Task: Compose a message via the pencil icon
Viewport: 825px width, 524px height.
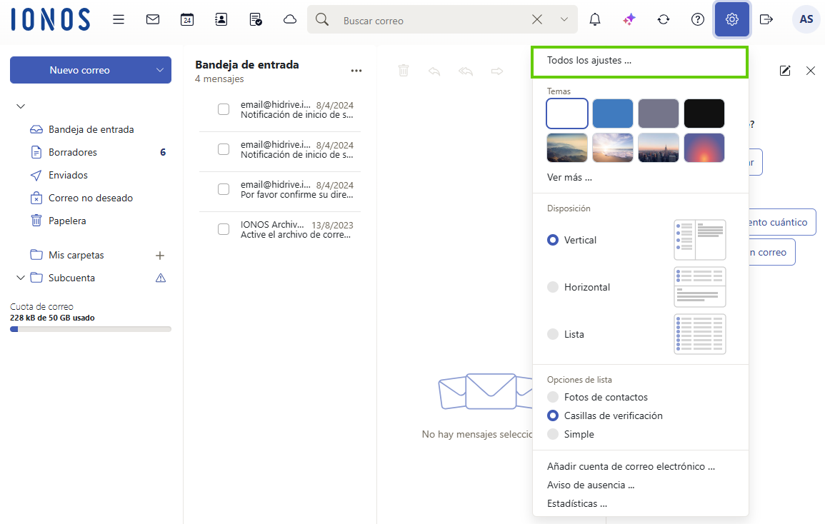Action: pos(785,71)
